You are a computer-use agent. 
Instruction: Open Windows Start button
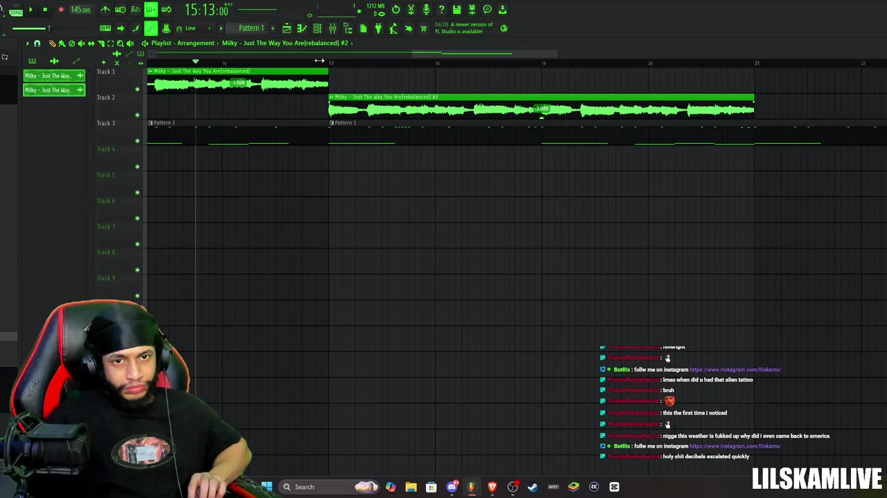(267, 487)
